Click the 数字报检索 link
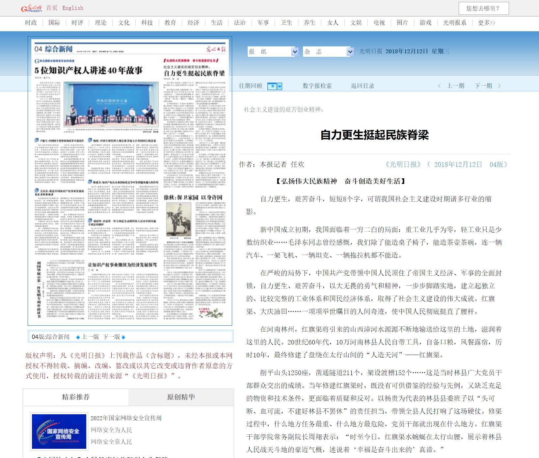The image size is (539, 458). (x=317, y=86)
